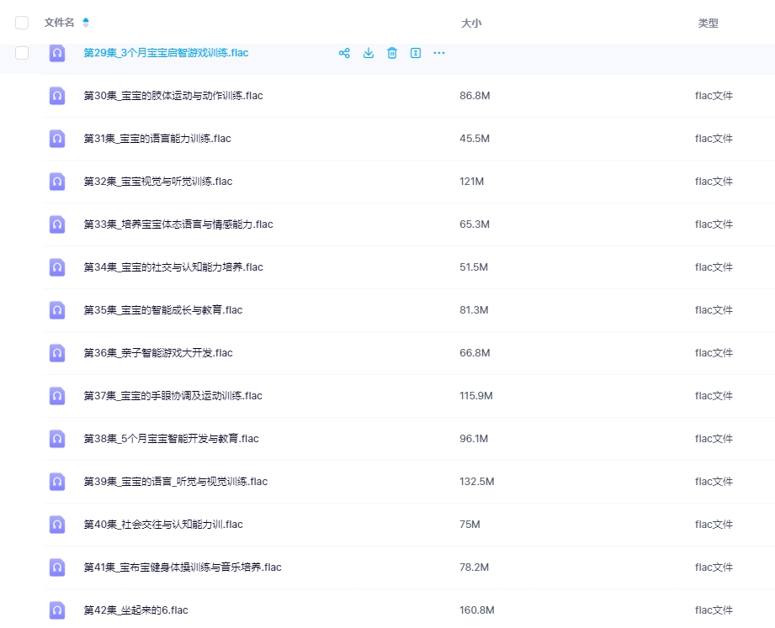Screen dimensions: 775x628
Task: Click the 45.5M size value
Action: click(x=475, y=139)
